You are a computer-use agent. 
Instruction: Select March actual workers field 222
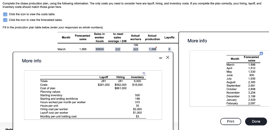[x=136, y=49]
